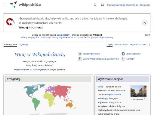154x115 pixels.
Task: Open the Polsce link
Action: coord(122,90)
